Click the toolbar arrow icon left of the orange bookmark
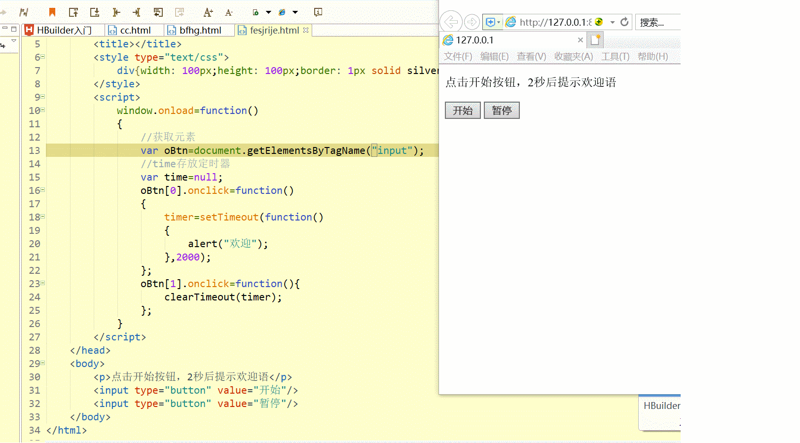800x443 pixels. [x=24, y=12]
